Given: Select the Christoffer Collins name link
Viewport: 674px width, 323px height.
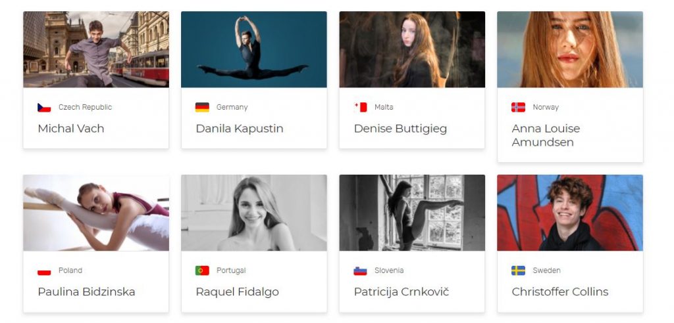Looking at the screenshot, I should pos(560,292).
